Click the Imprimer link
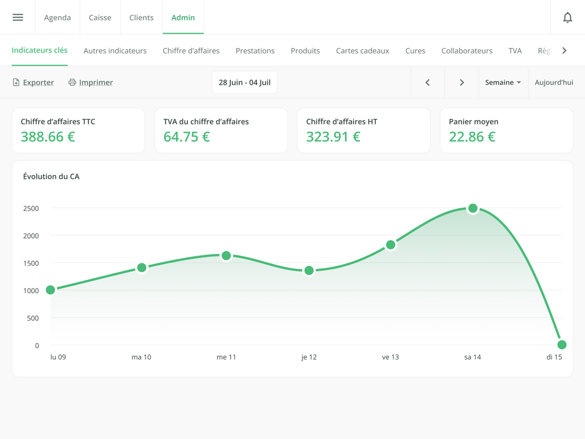This screenshot has height=439, width=585. click(x=96, y=83)
